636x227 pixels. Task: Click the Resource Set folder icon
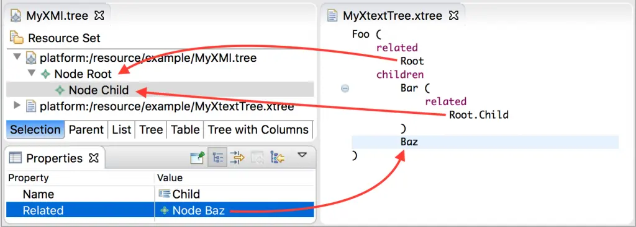(x=17, y=38)
